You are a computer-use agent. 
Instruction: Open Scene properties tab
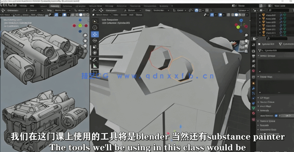[x=253, y=66]
